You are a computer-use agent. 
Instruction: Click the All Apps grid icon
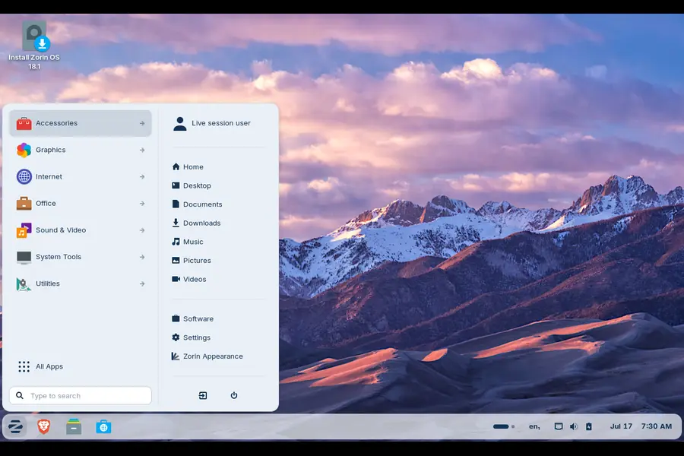point(24,366)
